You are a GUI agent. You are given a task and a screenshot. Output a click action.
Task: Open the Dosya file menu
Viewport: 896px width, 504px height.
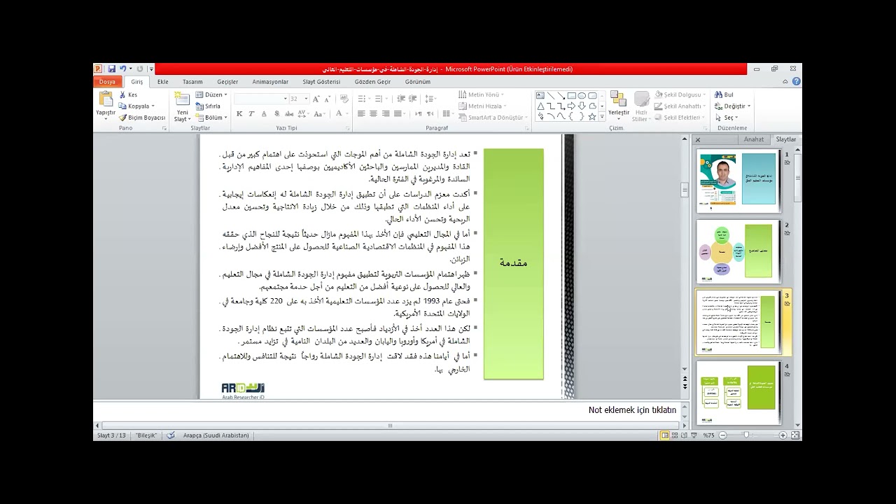pos(107,82)
